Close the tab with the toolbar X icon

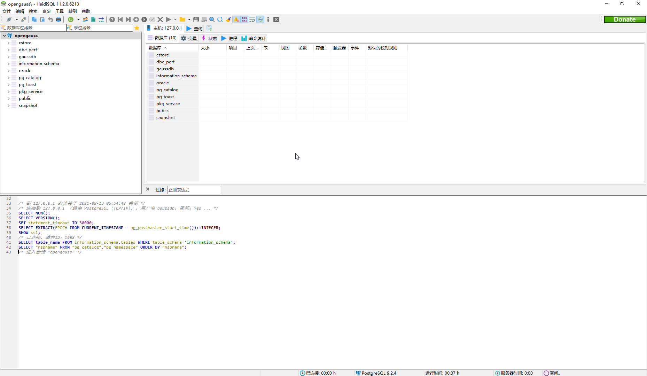pyautogui.click(x=276, y=19)
